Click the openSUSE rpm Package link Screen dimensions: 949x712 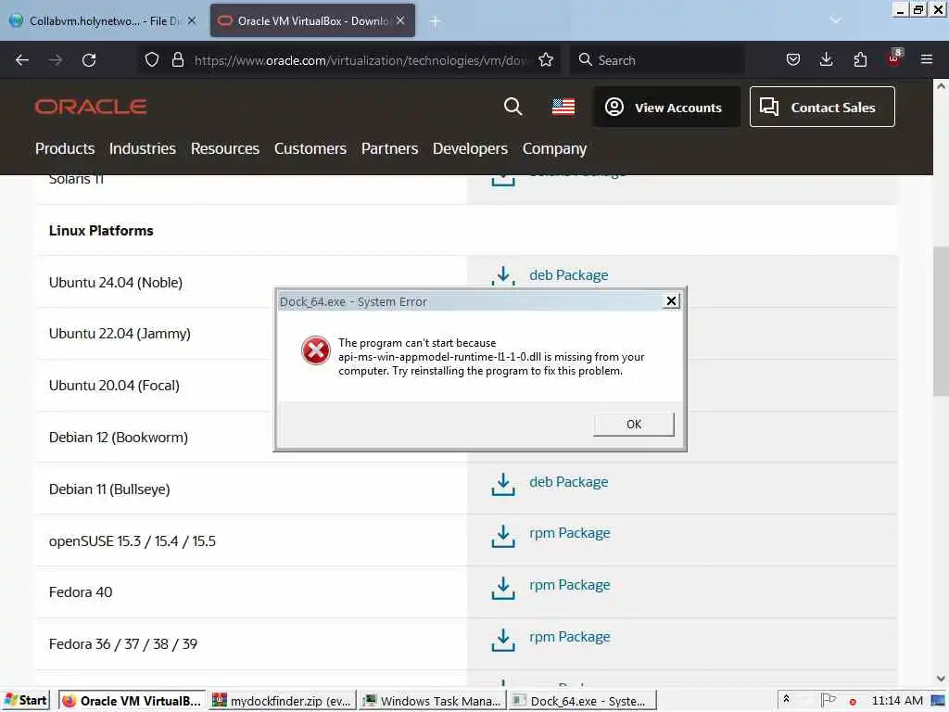(570, 533)
